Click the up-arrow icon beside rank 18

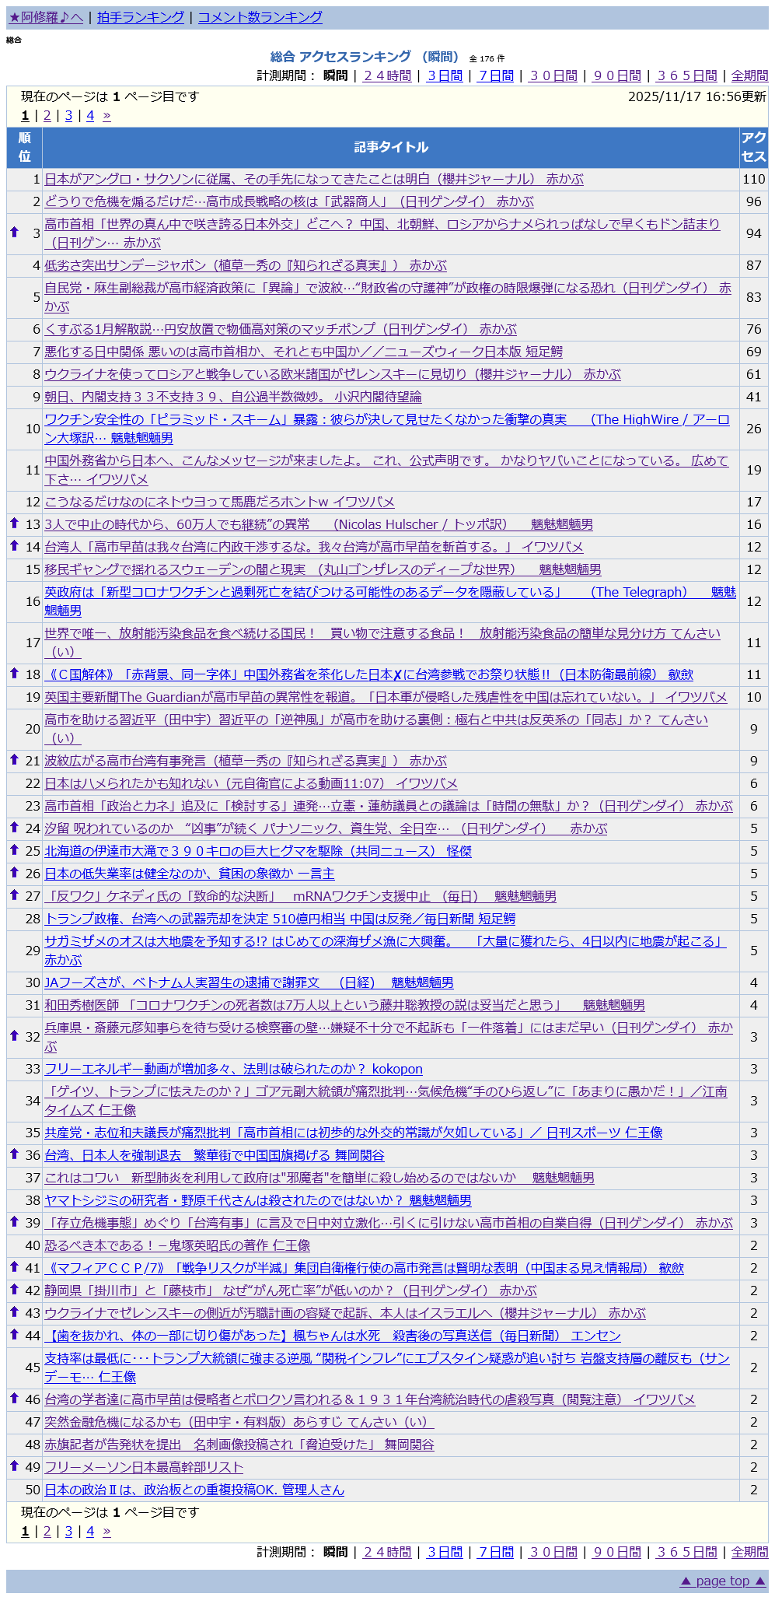click(x=14, y=674)
